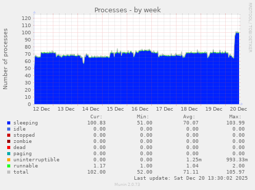255x190 pixels.
Task: Click the '13 Dec' x-axis label
Action: click(x=66, y=109)
